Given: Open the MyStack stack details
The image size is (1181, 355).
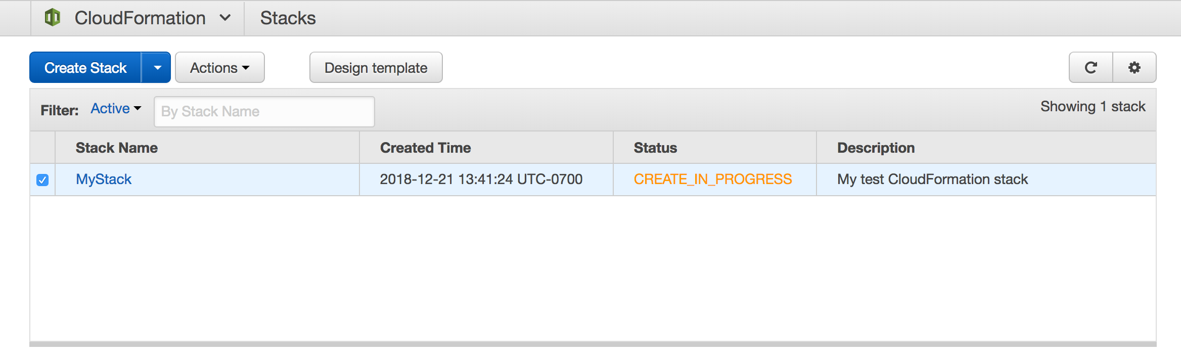Looking at the screenshot, I should click(x=103, y=179).
